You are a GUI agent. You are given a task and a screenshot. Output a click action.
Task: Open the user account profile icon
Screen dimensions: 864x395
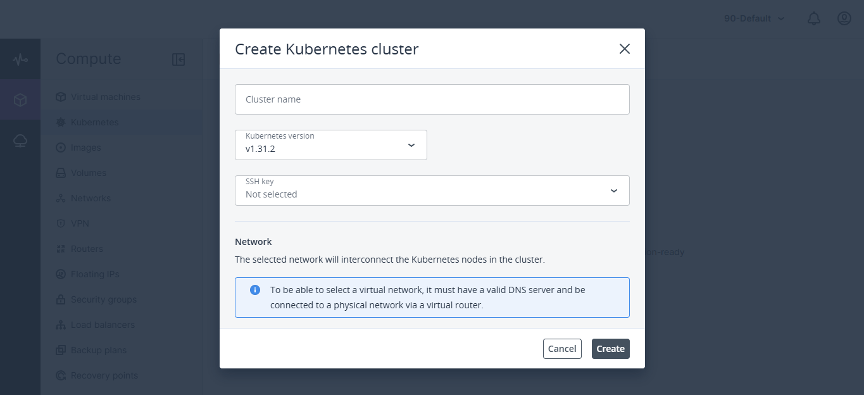[x=844, y=19]
